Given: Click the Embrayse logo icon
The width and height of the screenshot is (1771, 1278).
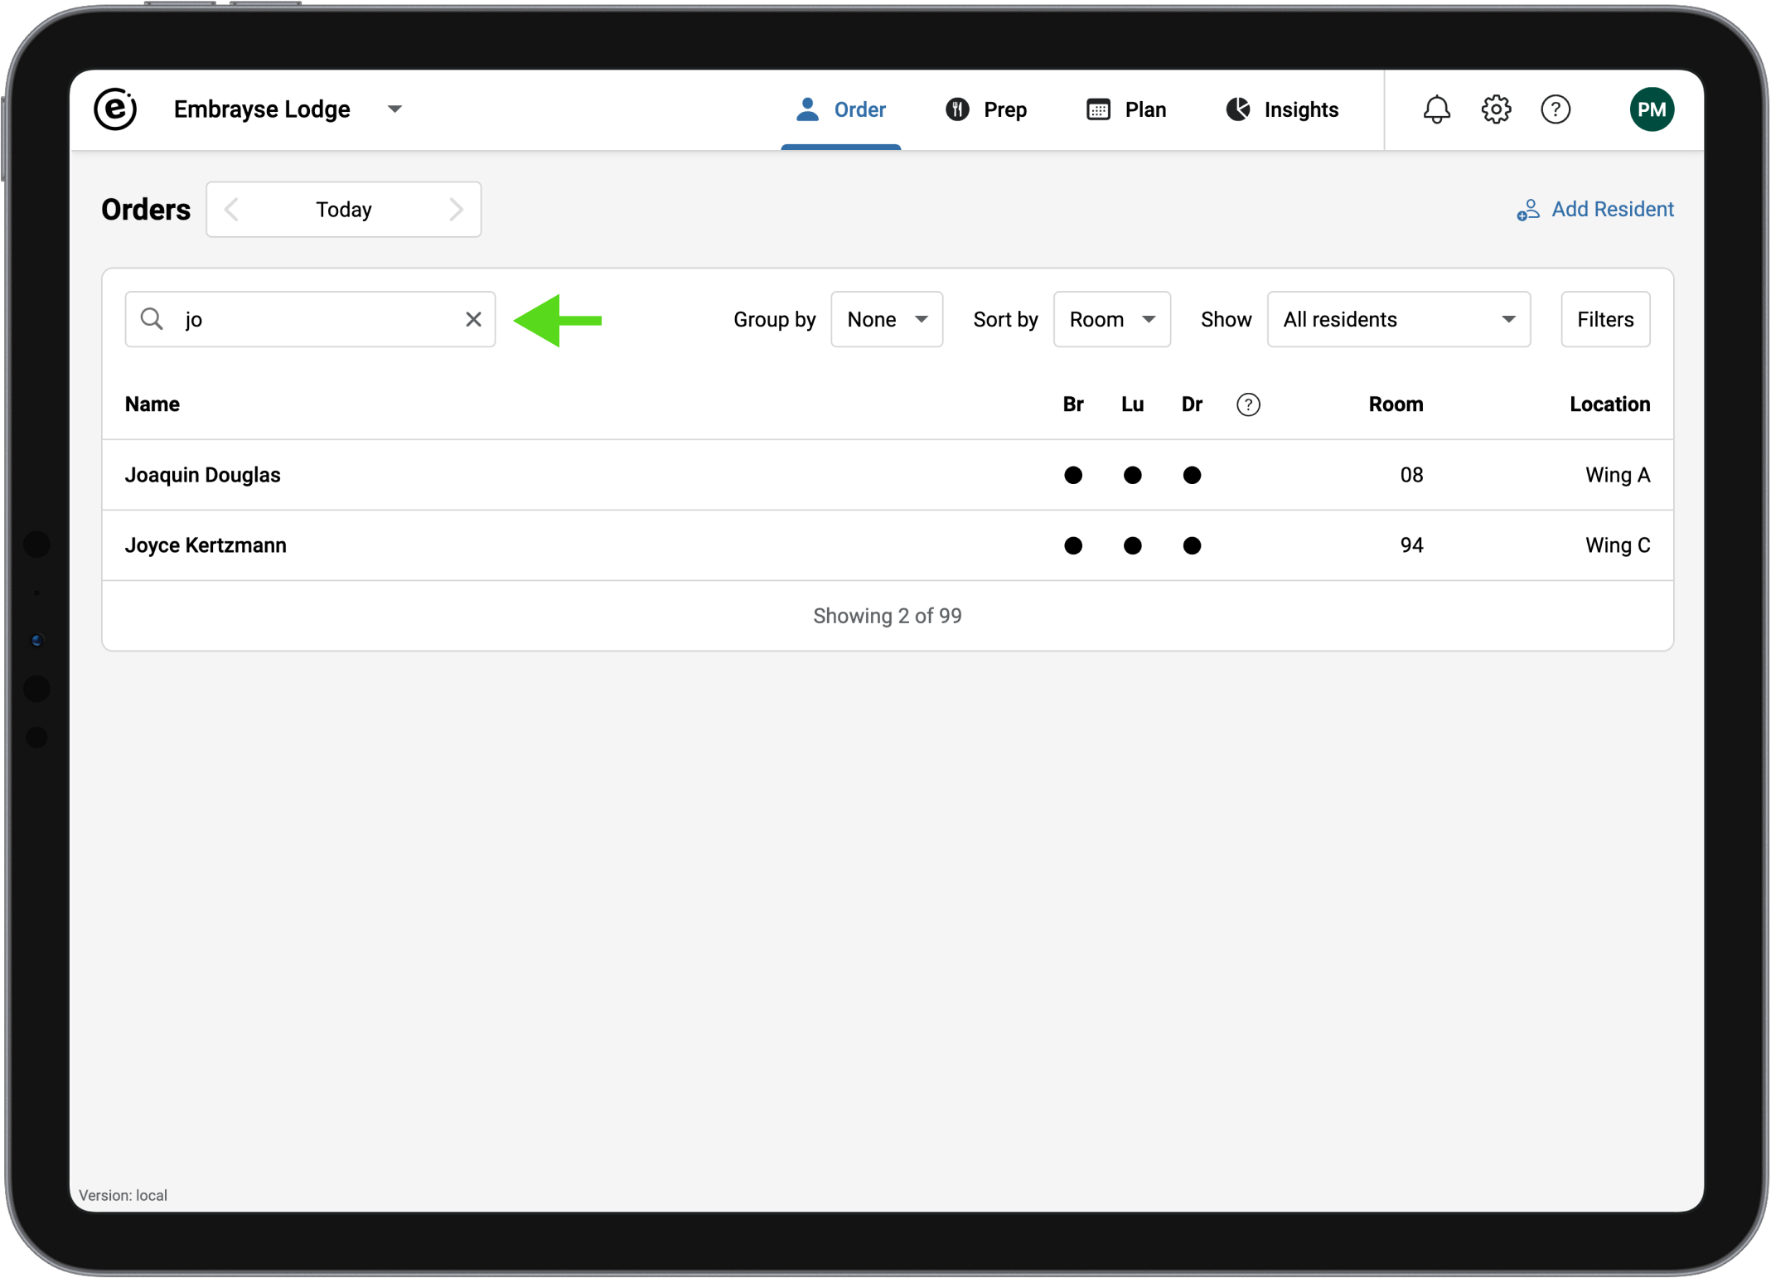Looking at the screenshot, I should tap(115, 109).
